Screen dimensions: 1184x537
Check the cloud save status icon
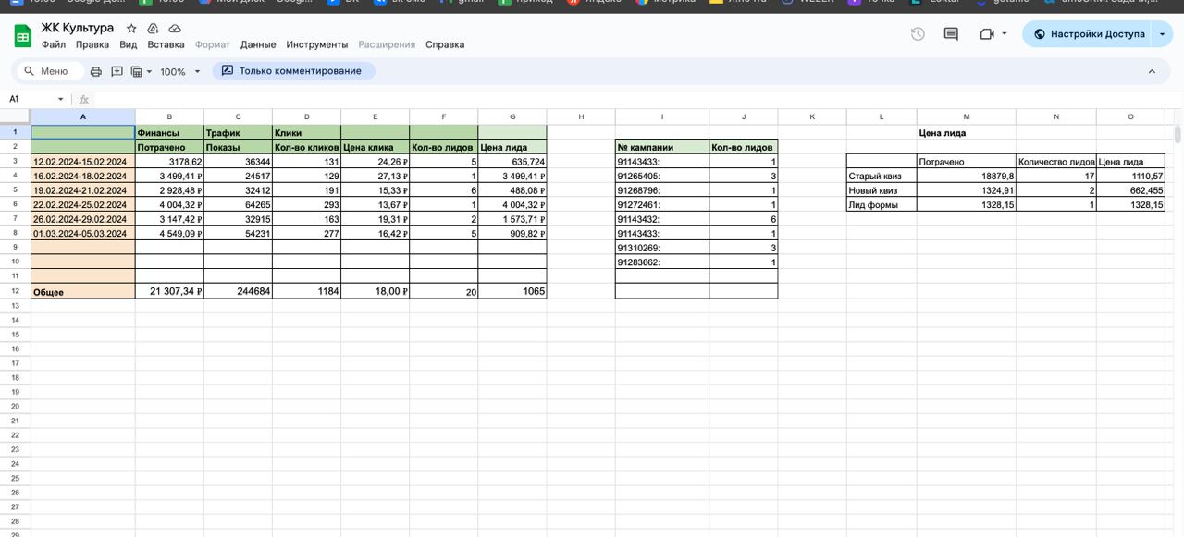(x=175, y=29)
